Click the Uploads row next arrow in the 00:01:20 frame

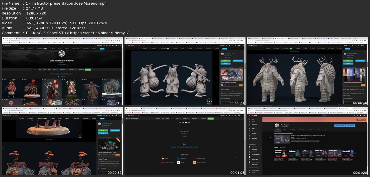coord(355,153)
